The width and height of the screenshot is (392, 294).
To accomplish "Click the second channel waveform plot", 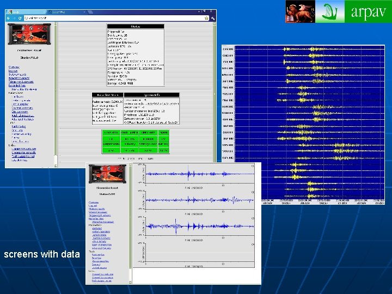I will (x=200, y=200).
